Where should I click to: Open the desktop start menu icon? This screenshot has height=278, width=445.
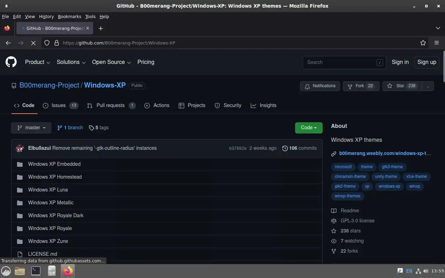coord(6,271)
